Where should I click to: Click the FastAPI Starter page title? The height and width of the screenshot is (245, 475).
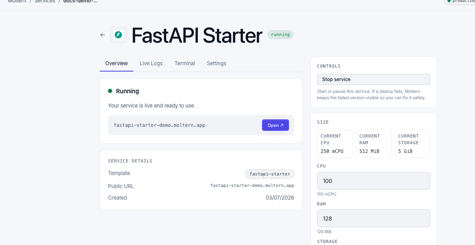[x=197, y=35]
